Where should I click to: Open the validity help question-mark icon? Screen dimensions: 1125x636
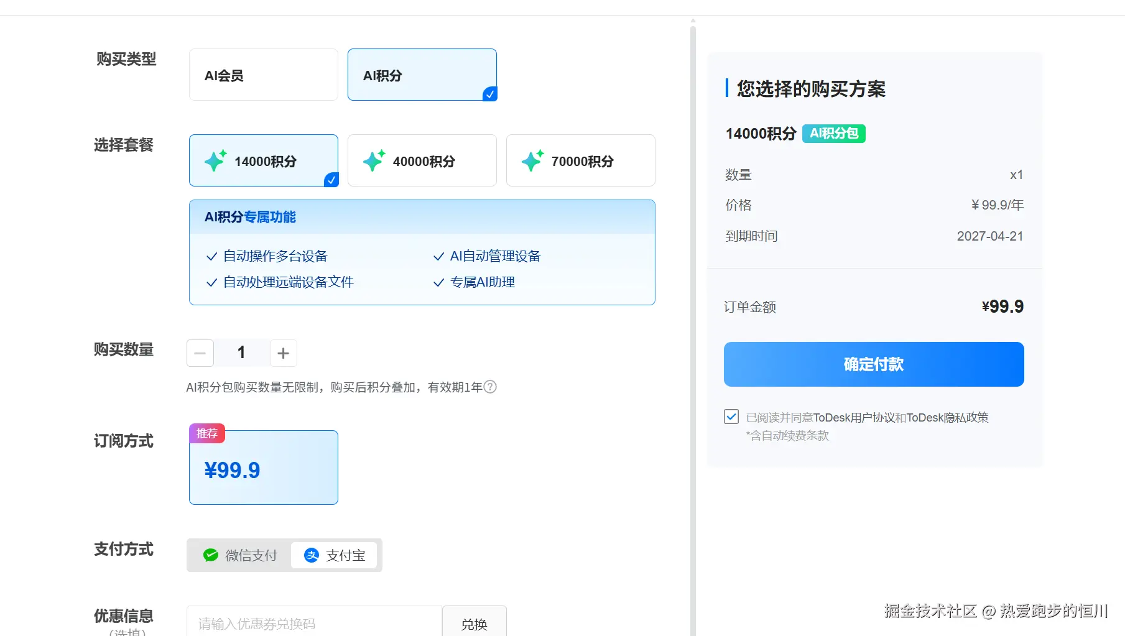pyautogui.click(x=490, y=387)
